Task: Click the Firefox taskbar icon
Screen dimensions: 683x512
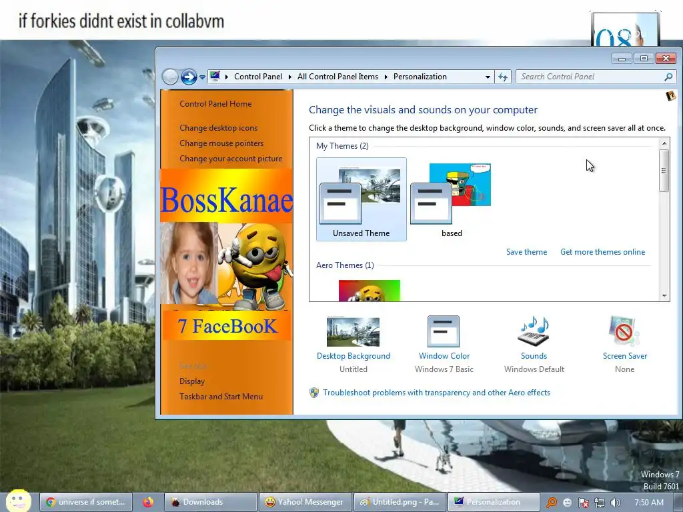Action: pos(148,502)
